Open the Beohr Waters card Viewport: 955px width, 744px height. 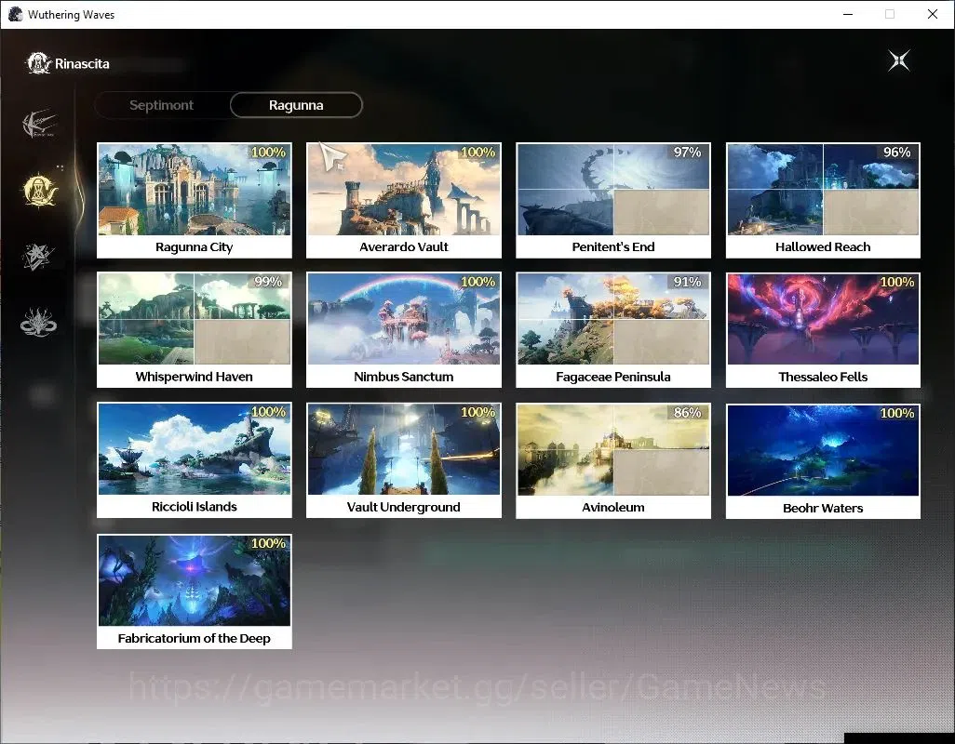click(823, 461)
